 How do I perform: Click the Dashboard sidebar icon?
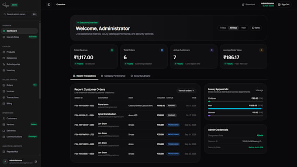4,31
